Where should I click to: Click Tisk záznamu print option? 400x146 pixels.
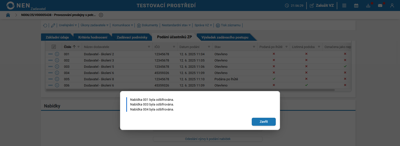pyautogui.click(x=228, y=25)
